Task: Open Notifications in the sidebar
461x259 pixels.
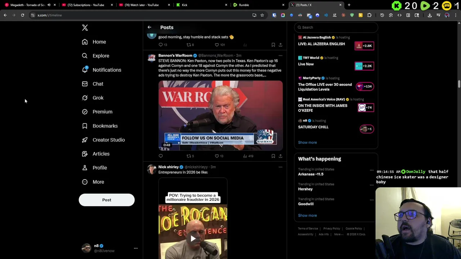Action: [x=101, y=70]
